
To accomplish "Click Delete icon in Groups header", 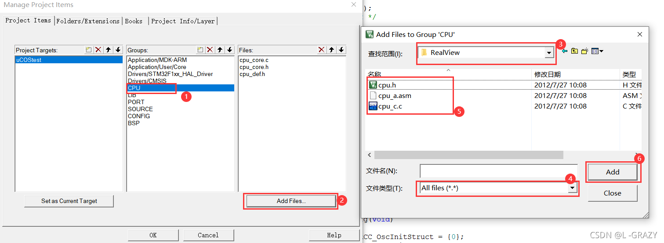I will coord(210,50).
